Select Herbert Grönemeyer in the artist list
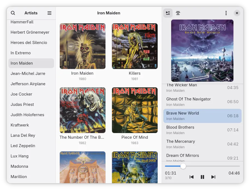 (x=31, y=32)
